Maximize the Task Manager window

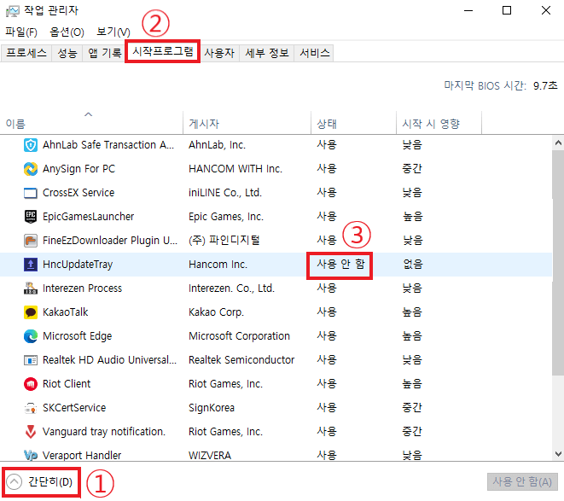click(507, 10)
